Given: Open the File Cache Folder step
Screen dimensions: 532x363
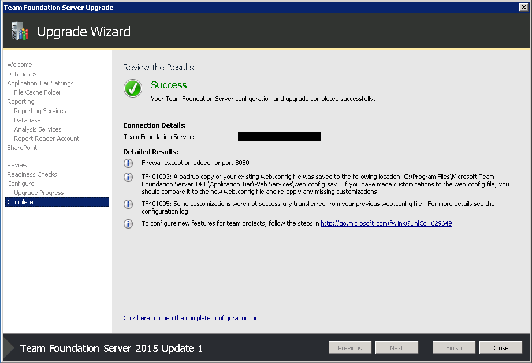Looking at the screenshot, I should click(38, 92).
